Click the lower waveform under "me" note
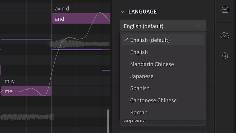Screen dimensions: 236x133 [27, 117]
